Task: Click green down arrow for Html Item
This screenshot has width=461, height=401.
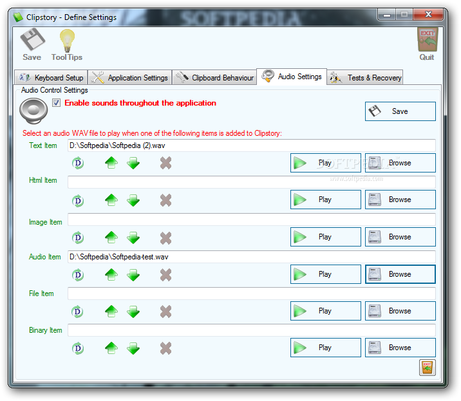Action: (x=133, y=201)
